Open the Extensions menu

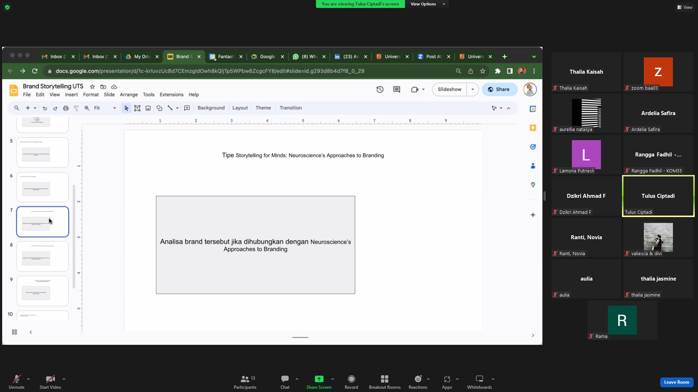pyautogui.click(x=172, y=95)
